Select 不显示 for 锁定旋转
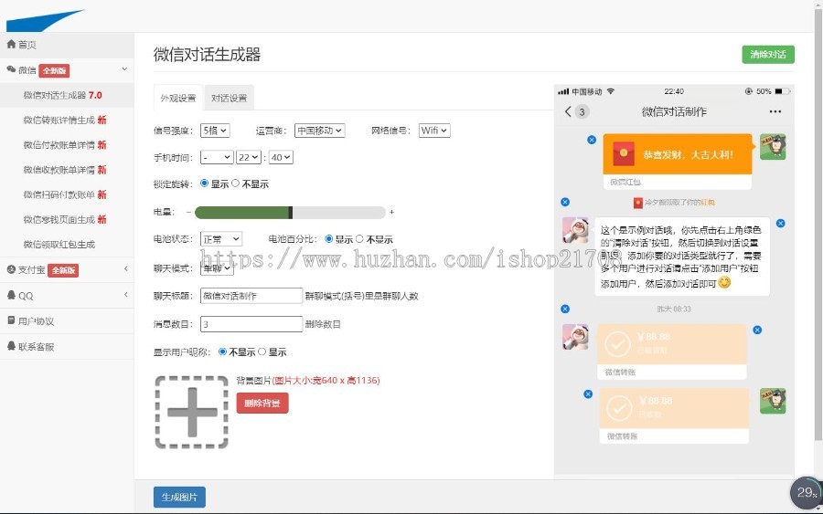823x514 pixels. point(236,184)
